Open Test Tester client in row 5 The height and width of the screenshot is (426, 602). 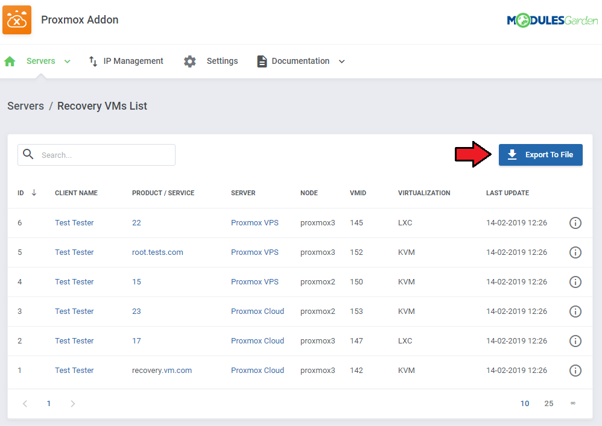click(74, 252)
